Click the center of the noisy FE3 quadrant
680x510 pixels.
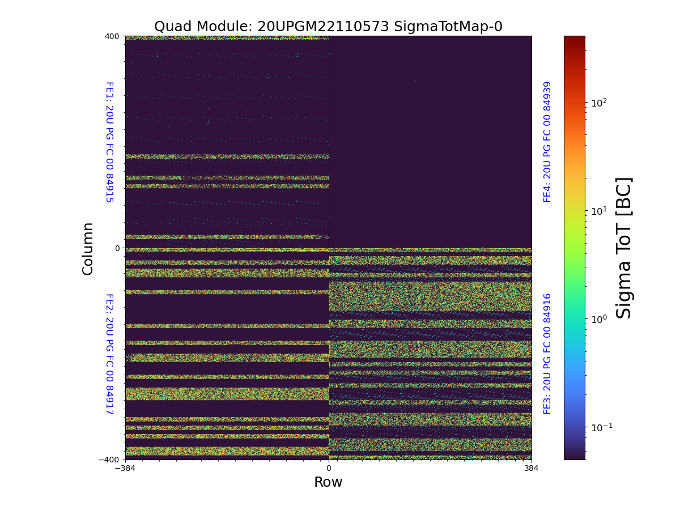tap(430, 354)
